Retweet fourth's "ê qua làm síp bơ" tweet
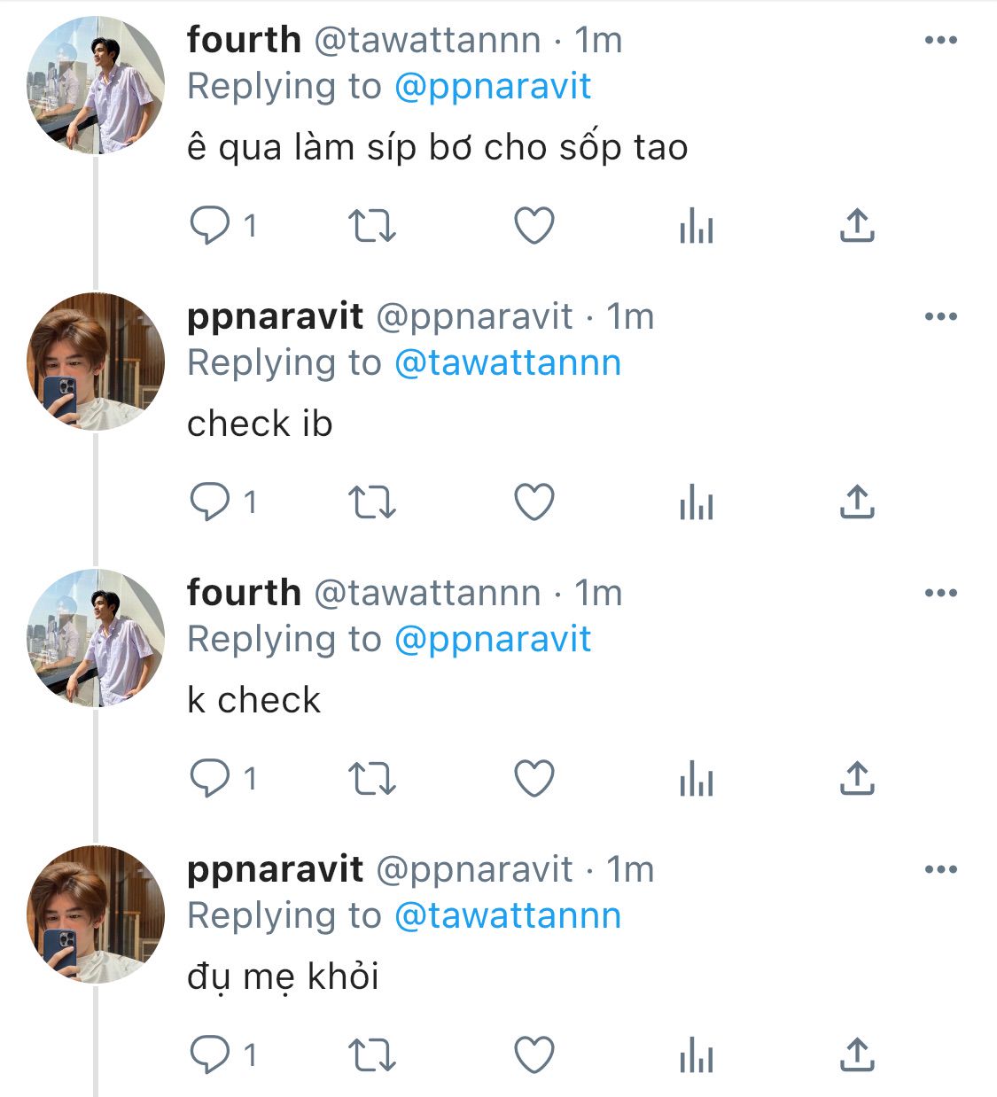The height and width of the screenshot is (1097, 997). (x=371, y=226)
